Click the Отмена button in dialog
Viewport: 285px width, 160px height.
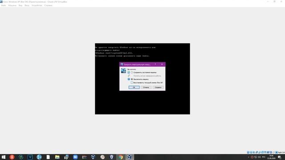pyautogui.click(x=146, y=88)
